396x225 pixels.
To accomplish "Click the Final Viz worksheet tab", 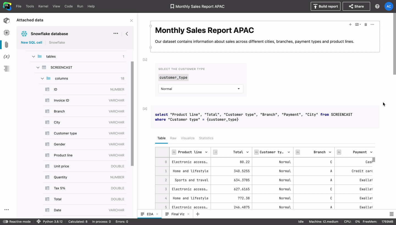I will point(178,214).
